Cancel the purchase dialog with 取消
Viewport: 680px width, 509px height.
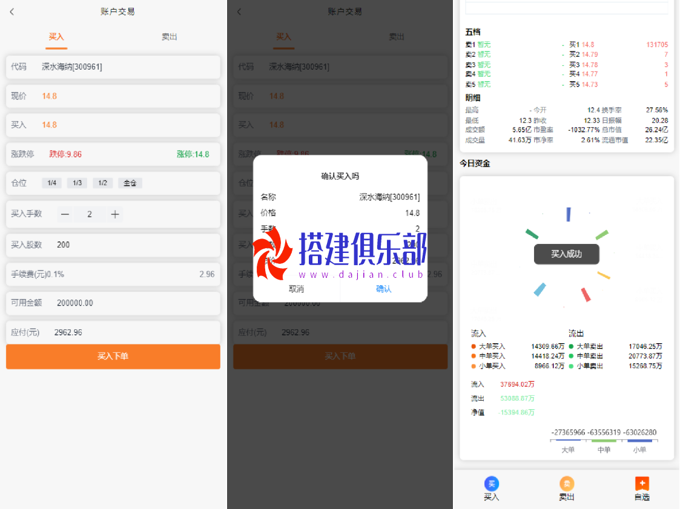(x=297, y=289)
